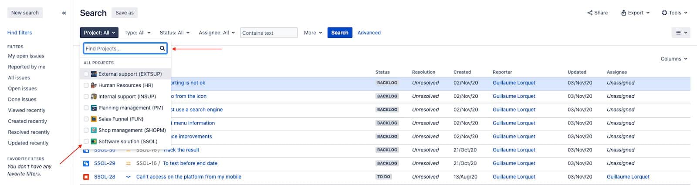Click the New search button
Viewport: 697px width, 185px height.
click(x=25, y=13)
